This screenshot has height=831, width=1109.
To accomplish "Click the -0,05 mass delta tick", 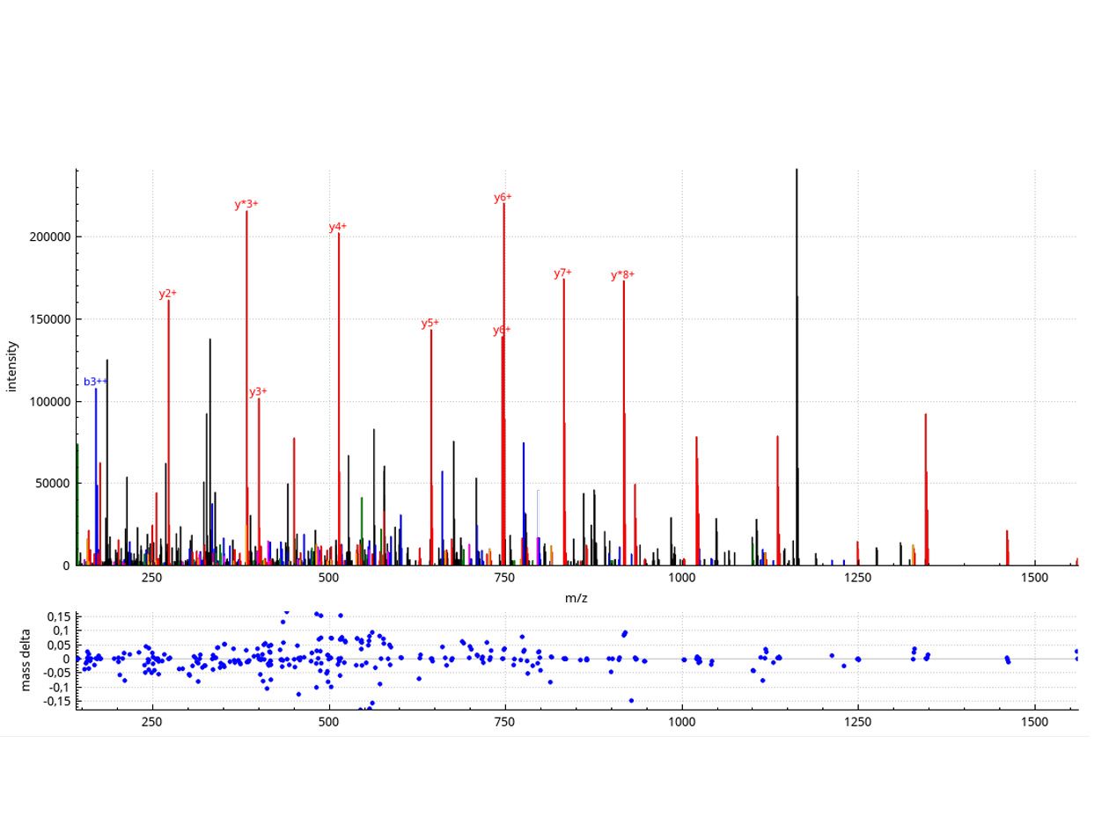I will (57, 673).
